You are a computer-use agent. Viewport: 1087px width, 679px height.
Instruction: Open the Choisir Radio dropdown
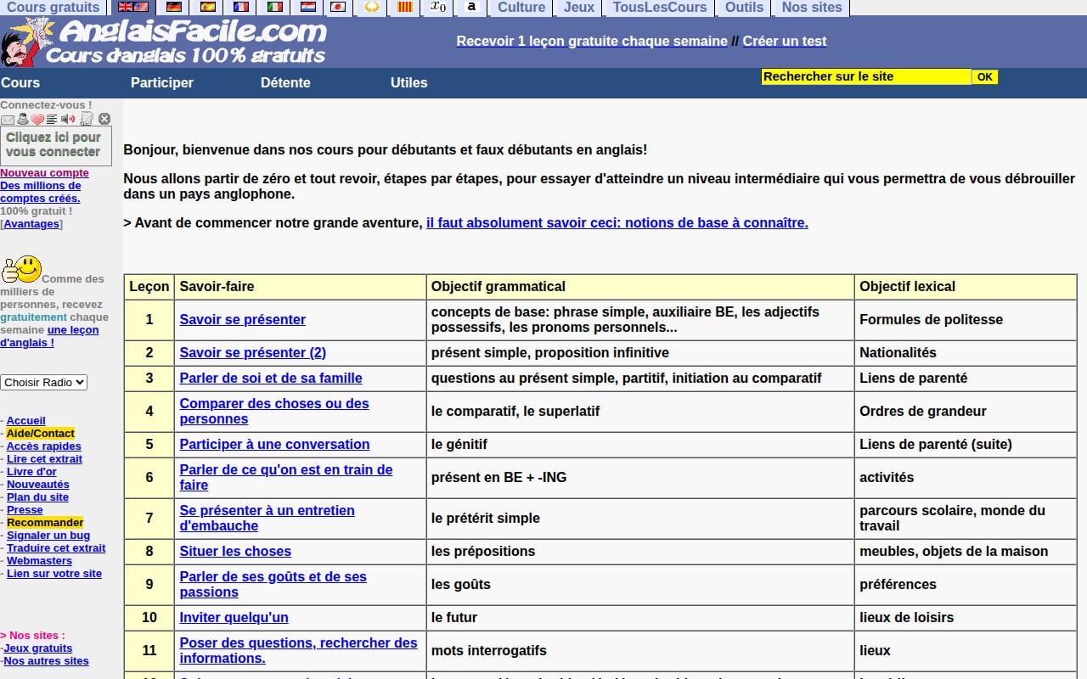(44, 382)
